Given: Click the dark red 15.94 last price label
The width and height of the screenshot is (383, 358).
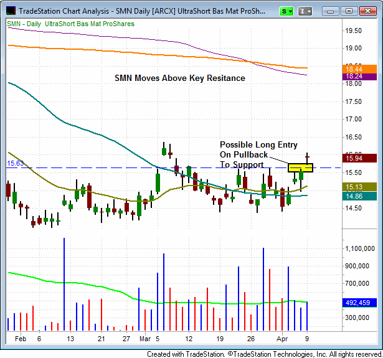Looking at the screenshot, I should 359,158.
